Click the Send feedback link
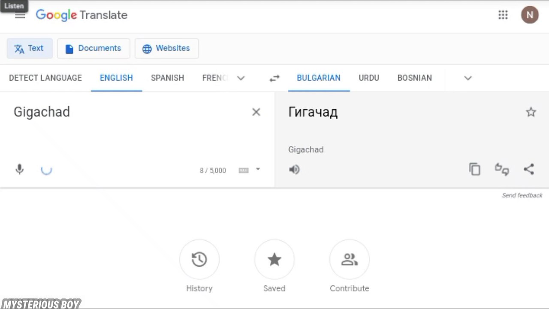Screen dimensions: 549x309 point(522,195)
